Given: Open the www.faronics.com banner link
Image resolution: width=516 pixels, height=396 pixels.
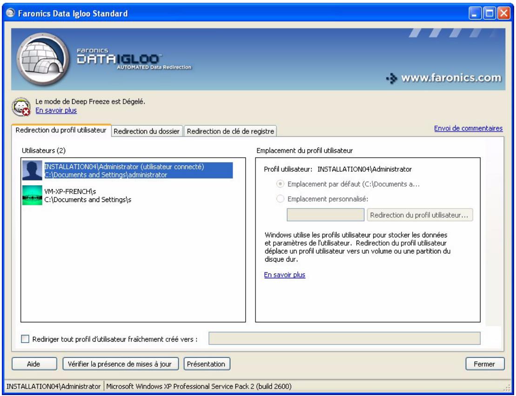Looking at the screenshot, I should click(x=444, y=78).
